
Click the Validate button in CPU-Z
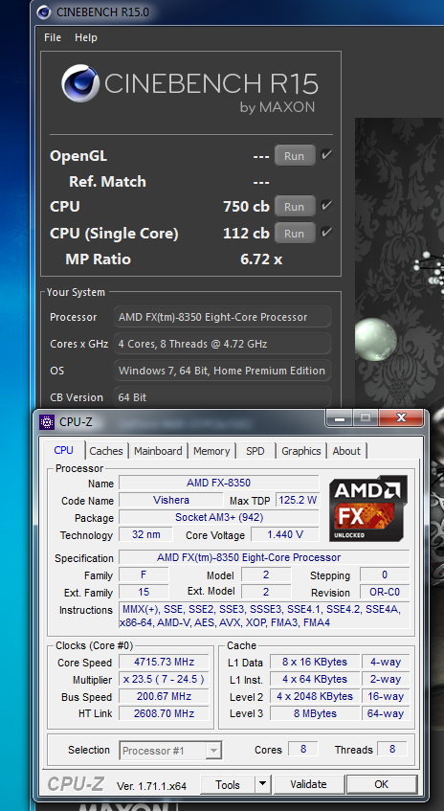click(x=308, y=784)
